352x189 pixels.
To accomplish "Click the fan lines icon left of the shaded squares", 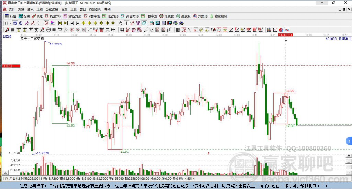I will [x=128, y=30].
